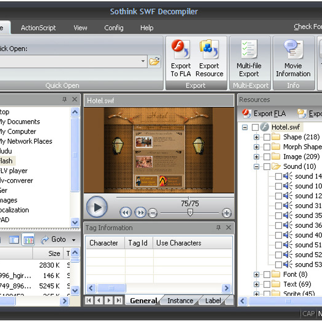Click the sound 14 speaker icon
The height and width of the screenshot is (322, 322).
(287, 176)
